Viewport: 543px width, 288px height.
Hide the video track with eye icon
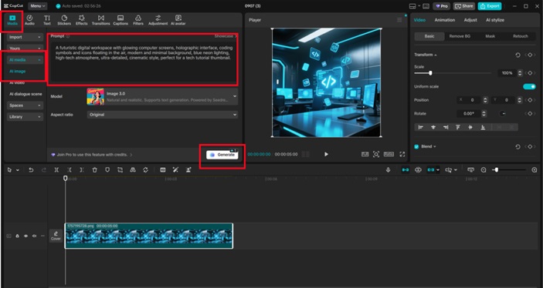(25, 236)
